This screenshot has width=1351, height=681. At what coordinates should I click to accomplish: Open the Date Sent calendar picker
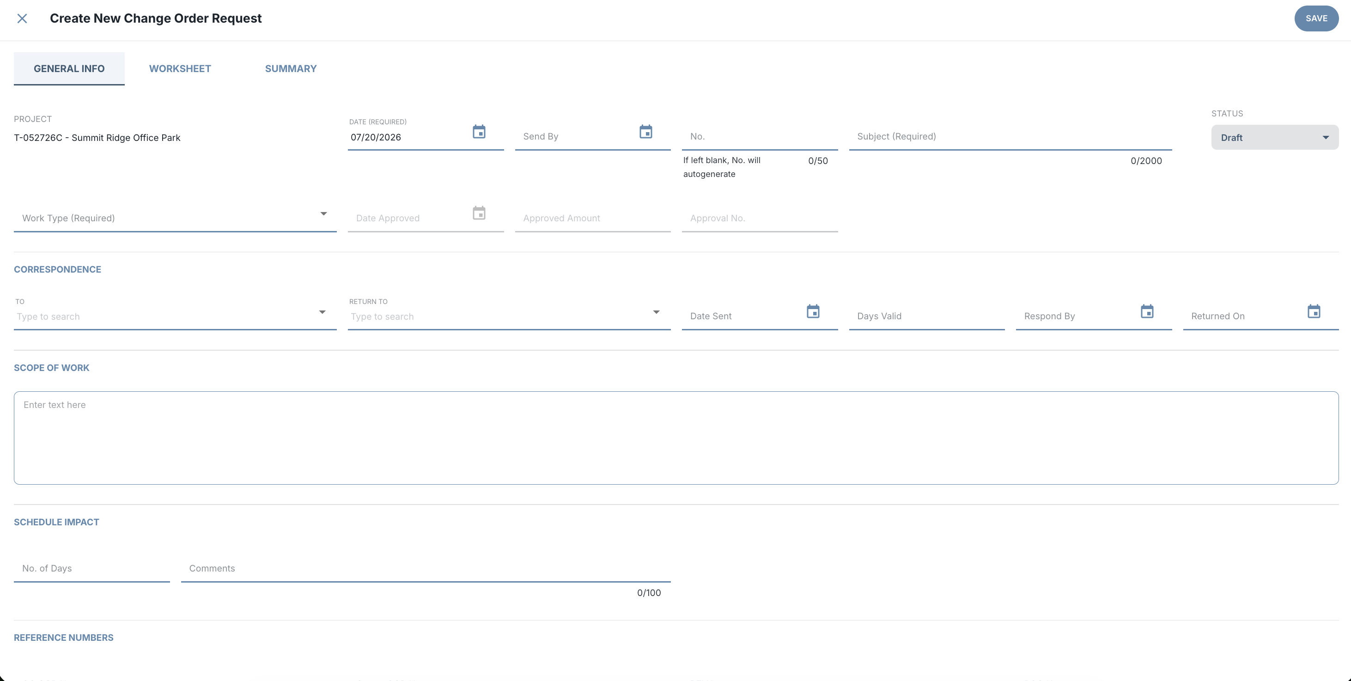(813, 311)
